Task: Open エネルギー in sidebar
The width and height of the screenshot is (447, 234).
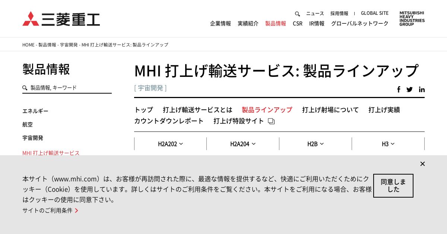Action: tap(35, 111)
